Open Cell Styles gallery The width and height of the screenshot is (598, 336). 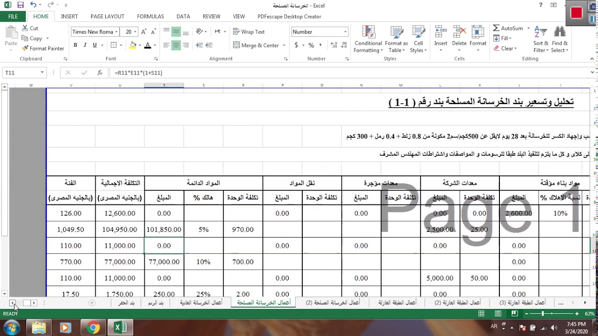418,39
